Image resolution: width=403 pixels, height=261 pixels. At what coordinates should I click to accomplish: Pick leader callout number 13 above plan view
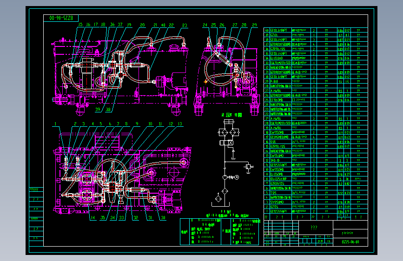pyautogui.click(x=180, y=124)
